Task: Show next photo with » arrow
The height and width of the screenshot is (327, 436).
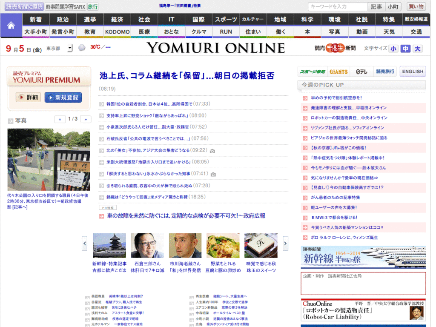Action: tap(86, 119)
